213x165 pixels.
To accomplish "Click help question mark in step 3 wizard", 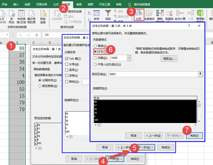I will pos(189,26).
